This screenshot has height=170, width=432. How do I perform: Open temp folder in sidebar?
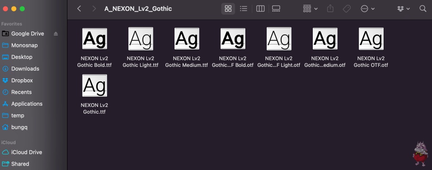point(18,116)
